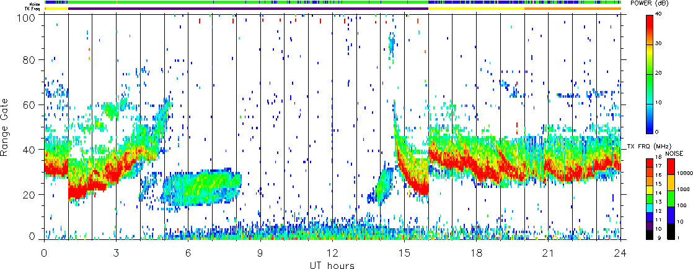Image resolution: width=693 pixels, height=269 pixels.
Task: Select the 9 tick label on UT hours axis
Action: pyautogui.click(x=260, y=252)
